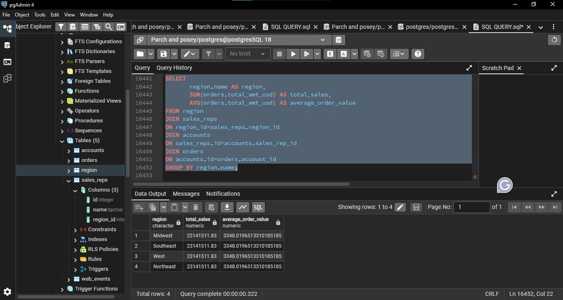Click the Copy rows button
563x300 pixels.
[x=153, y=207]
